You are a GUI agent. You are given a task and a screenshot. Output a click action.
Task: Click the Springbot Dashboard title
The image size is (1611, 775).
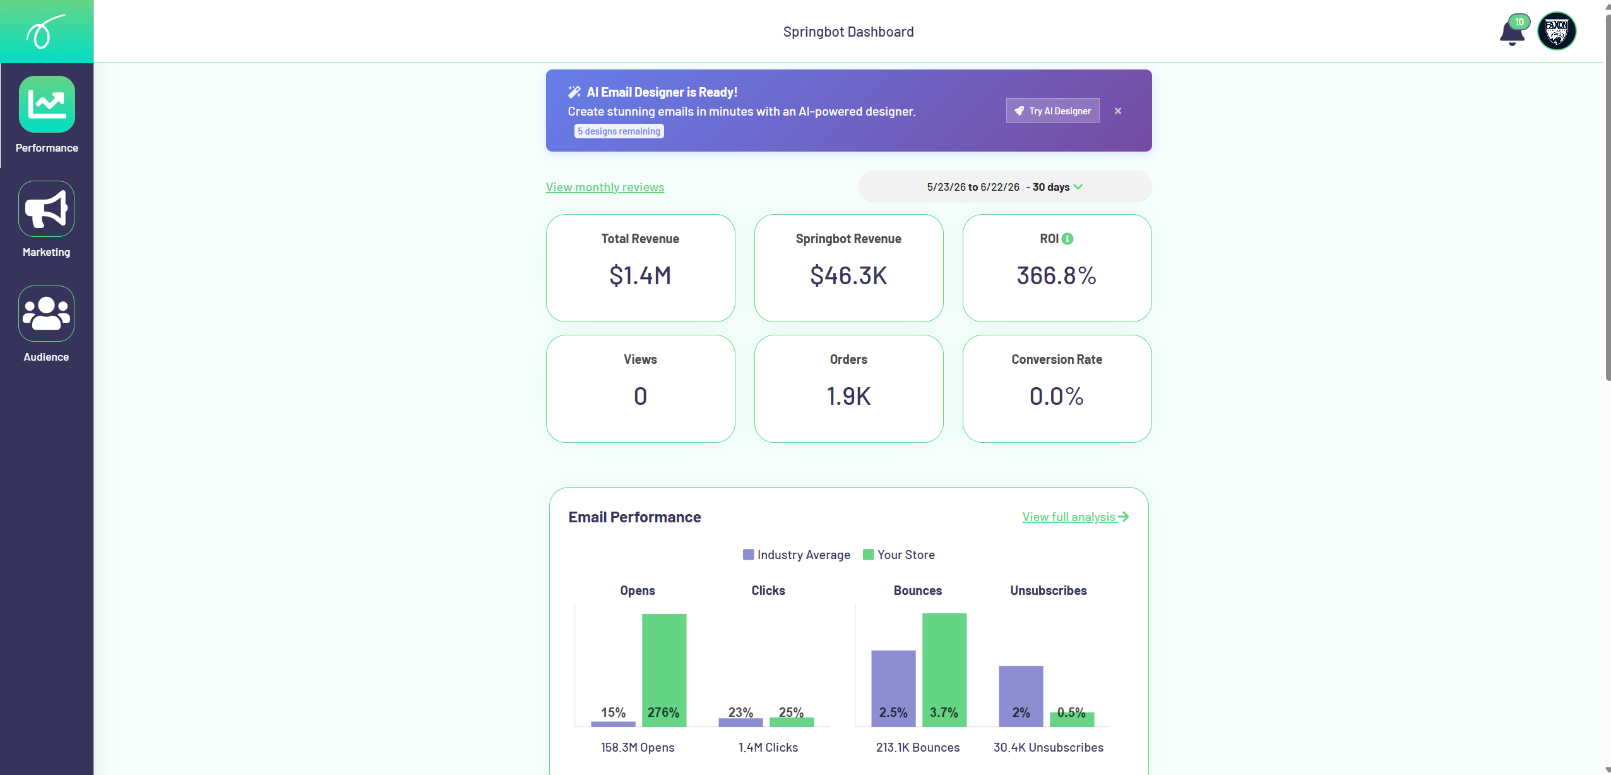(x=848, y=32)
